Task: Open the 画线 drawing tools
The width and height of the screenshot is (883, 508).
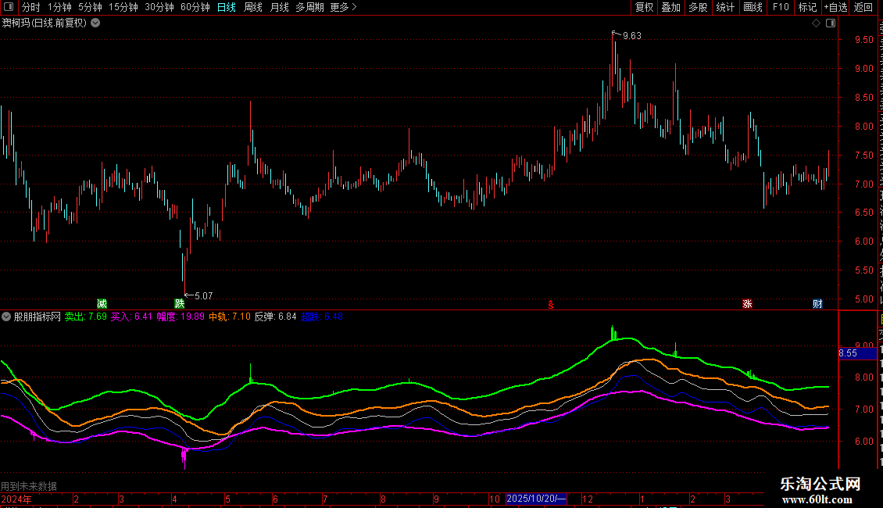Action: point(753,7)
